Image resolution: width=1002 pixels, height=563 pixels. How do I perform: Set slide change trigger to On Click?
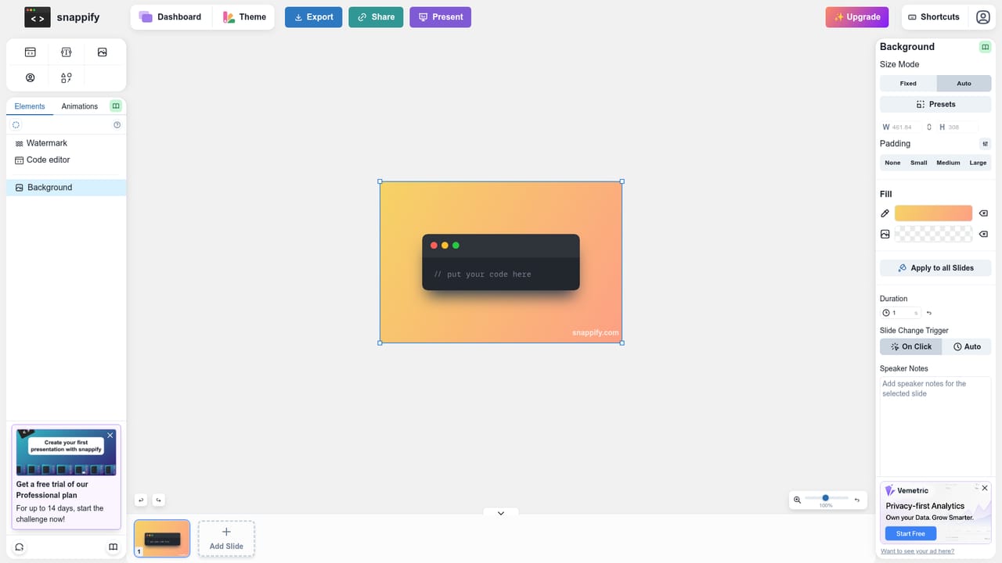[911, 346]
